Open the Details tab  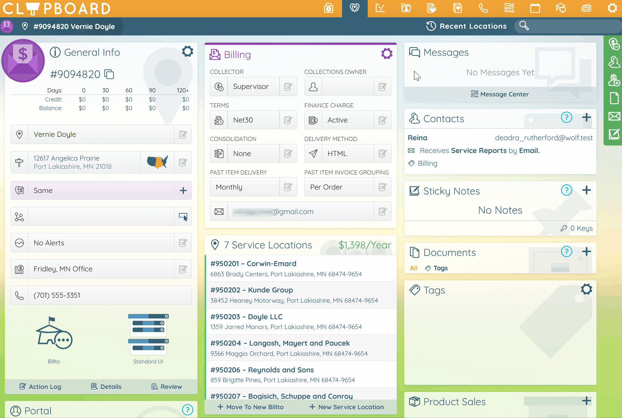[x=106, y=387]
